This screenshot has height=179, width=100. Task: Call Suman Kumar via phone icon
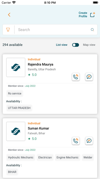tap(76, 141)
